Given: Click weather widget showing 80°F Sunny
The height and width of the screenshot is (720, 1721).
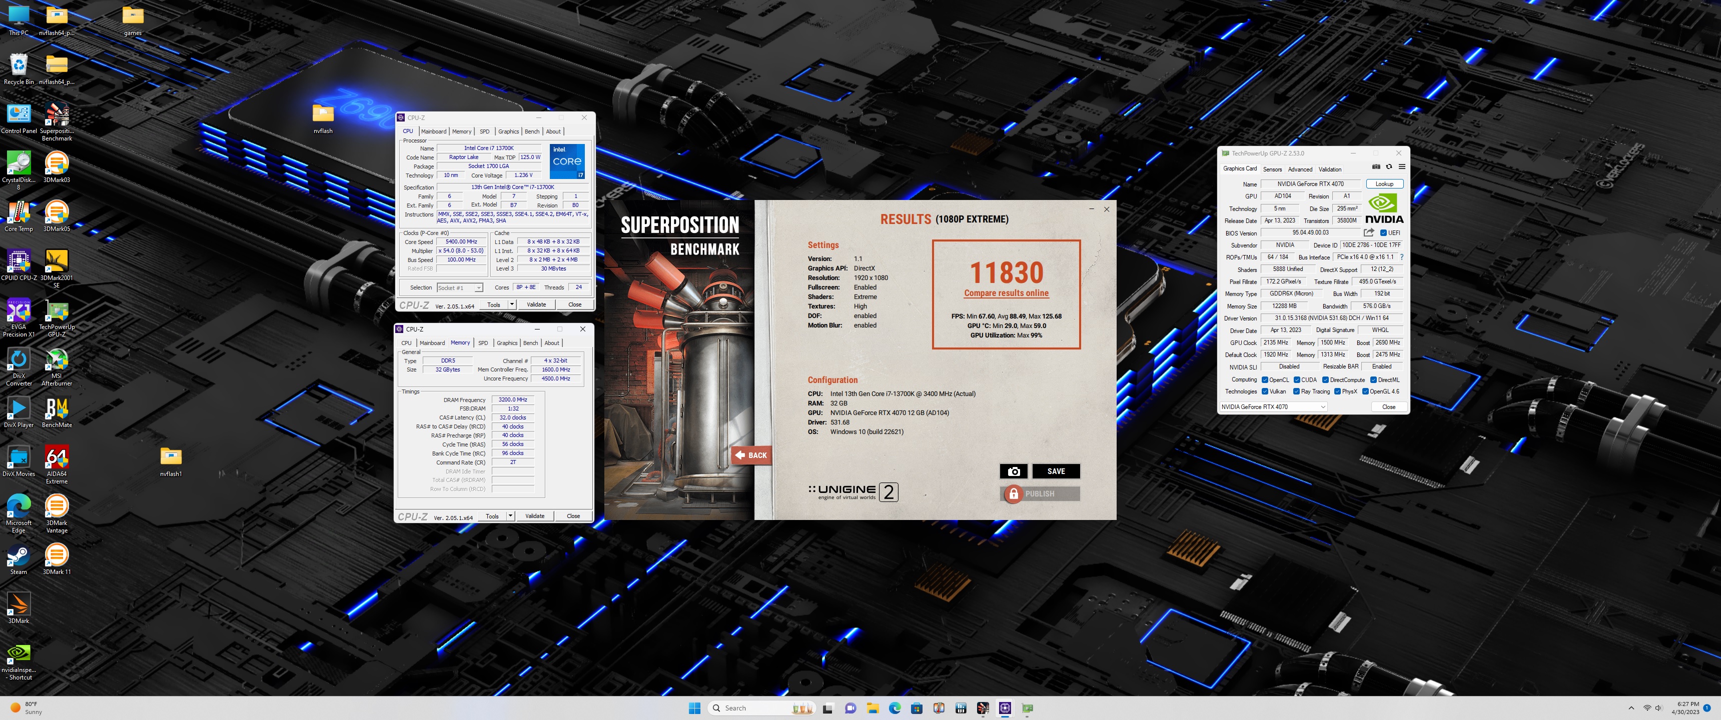Looking at the screenshot, I should 26,708.
